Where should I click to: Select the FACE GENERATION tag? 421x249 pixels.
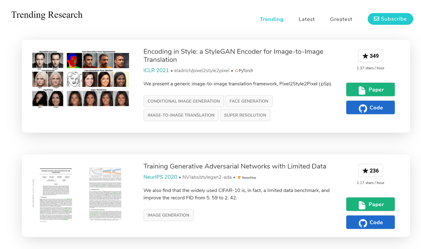[x=249, y=101]
